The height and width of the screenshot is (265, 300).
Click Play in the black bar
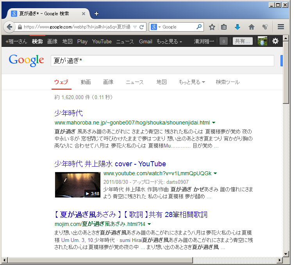(x=82, y=41)
